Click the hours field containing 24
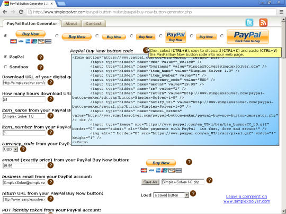Image resolution: width=286 pixels, height=214 pixels. (x=24, y=99)
